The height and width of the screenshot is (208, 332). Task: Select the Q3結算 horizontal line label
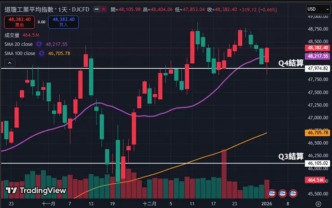(291, 156)
